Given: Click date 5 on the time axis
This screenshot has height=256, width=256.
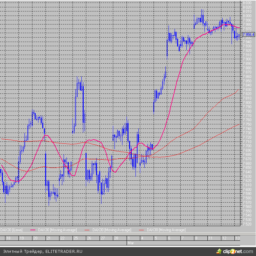Looking at the screenshot, I should [156, 238].
